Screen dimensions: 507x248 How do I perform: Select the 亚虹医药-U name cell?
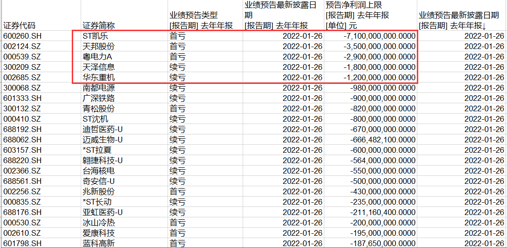click(125, 212)
